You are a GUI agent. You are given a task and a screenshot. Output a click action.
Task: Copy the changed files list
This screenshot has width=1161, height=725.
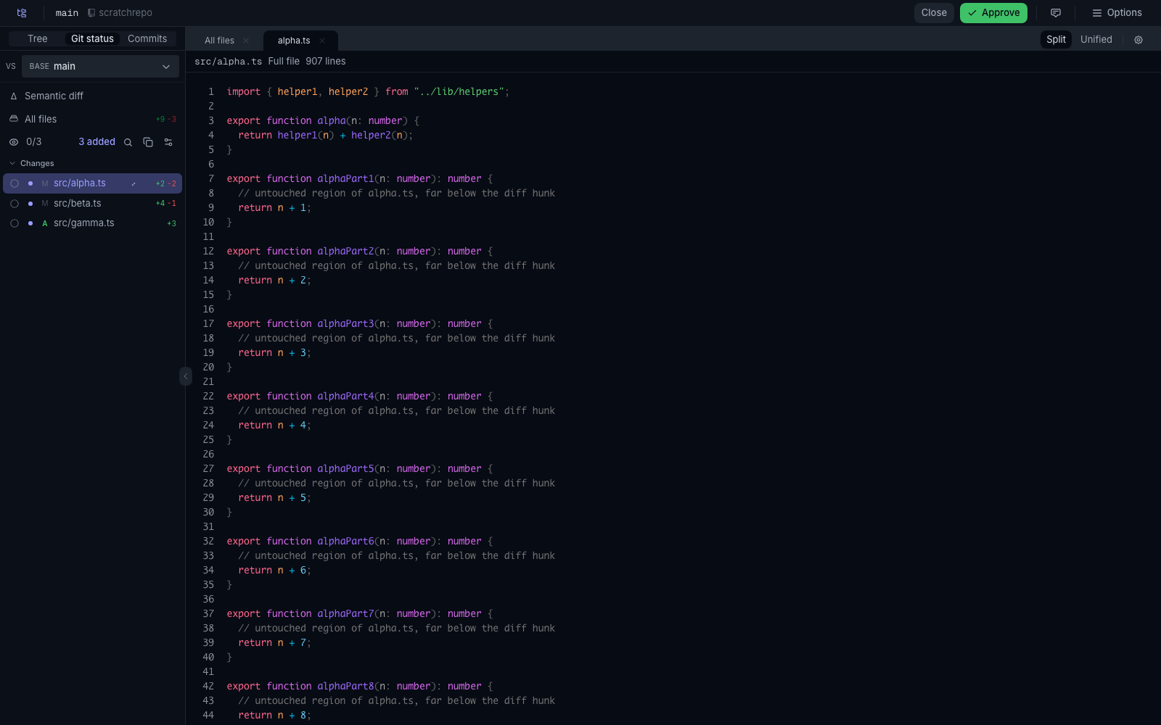(x=148, y=142)
